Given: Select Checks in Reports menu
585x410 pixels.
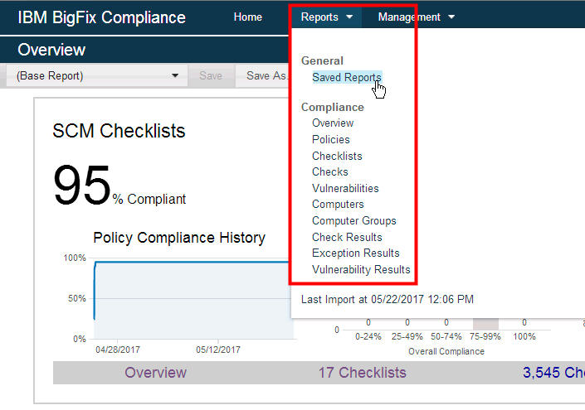Looking at the screenshot, I should [x=330, y=172].
